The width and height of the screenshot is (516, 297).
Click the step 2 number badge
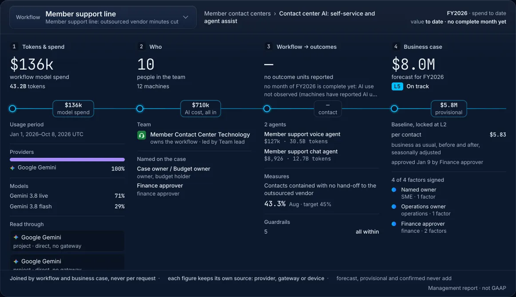141,47
